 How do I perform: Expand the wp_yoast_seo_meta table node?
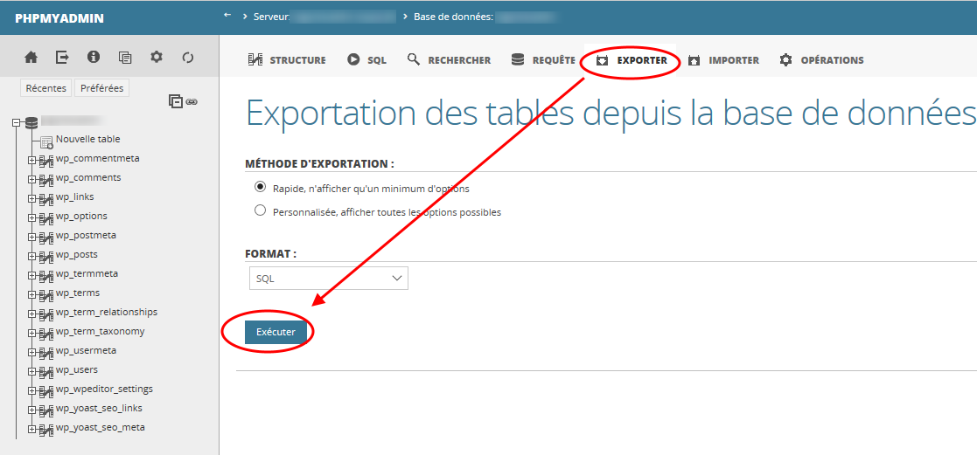click(31, 431)
